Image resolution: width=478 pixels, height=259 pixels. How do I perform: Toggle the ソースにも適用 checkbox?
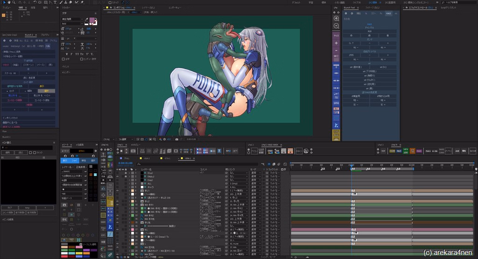(81, 245)
